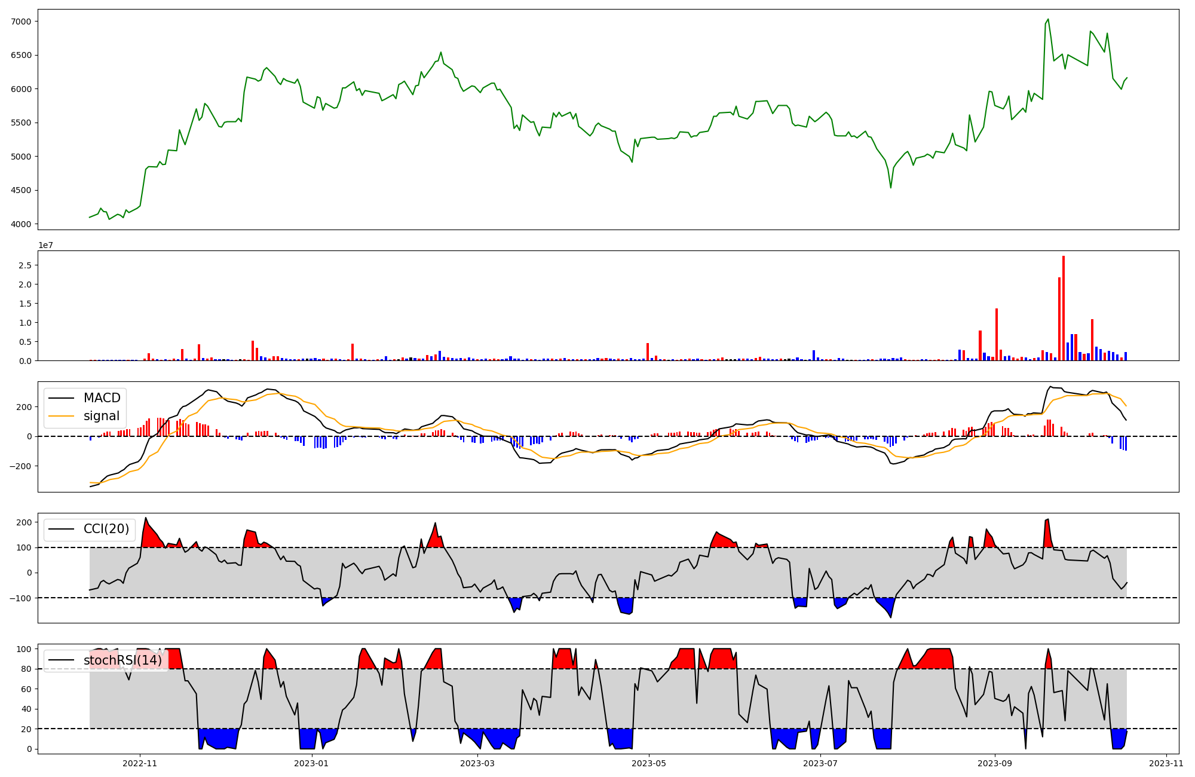Click the 2023-07 date tick label
The height and width of the screenshot is (777, 1195).
click(820, 763)
